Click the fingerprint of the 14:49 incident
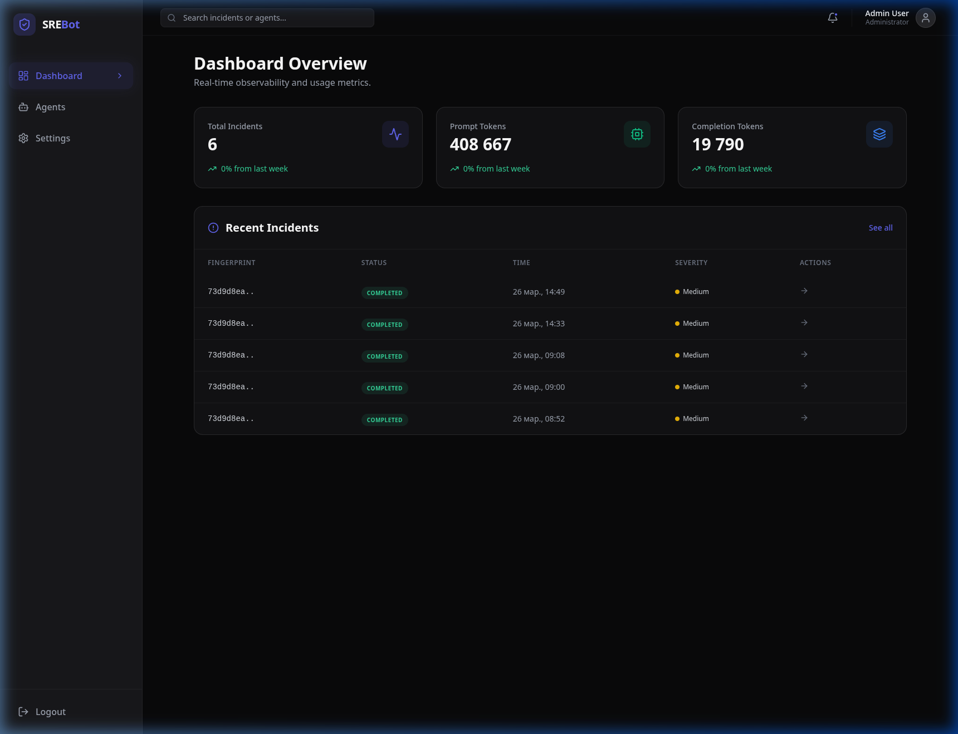This screenshot has width=958, height=734. (231, 291)
